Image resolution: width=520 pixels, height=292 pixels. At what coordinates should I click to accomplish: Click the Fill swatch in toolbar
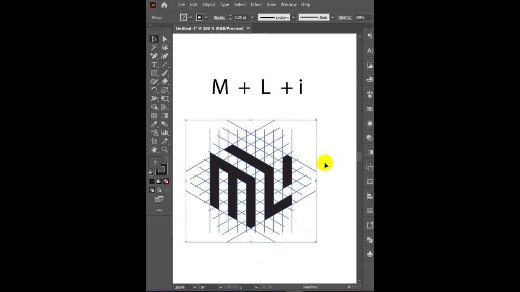point(154,163)
